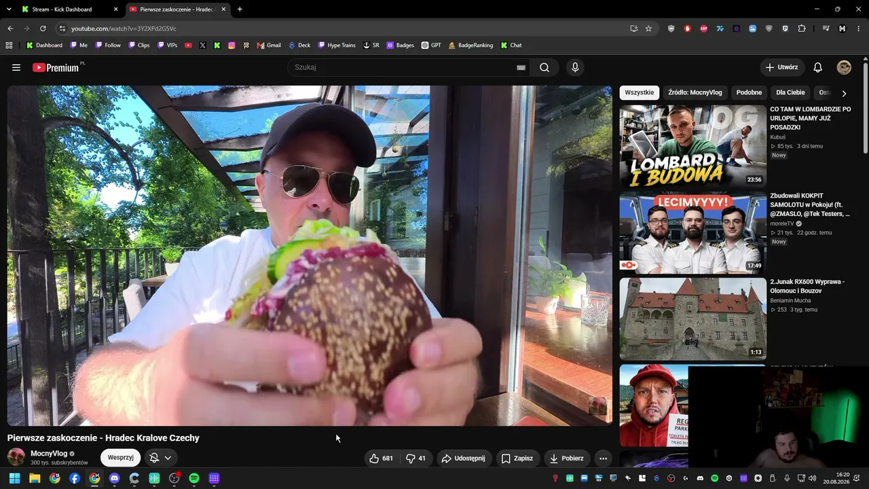
Task: Click the Utwórz create button
Action: 782,67
